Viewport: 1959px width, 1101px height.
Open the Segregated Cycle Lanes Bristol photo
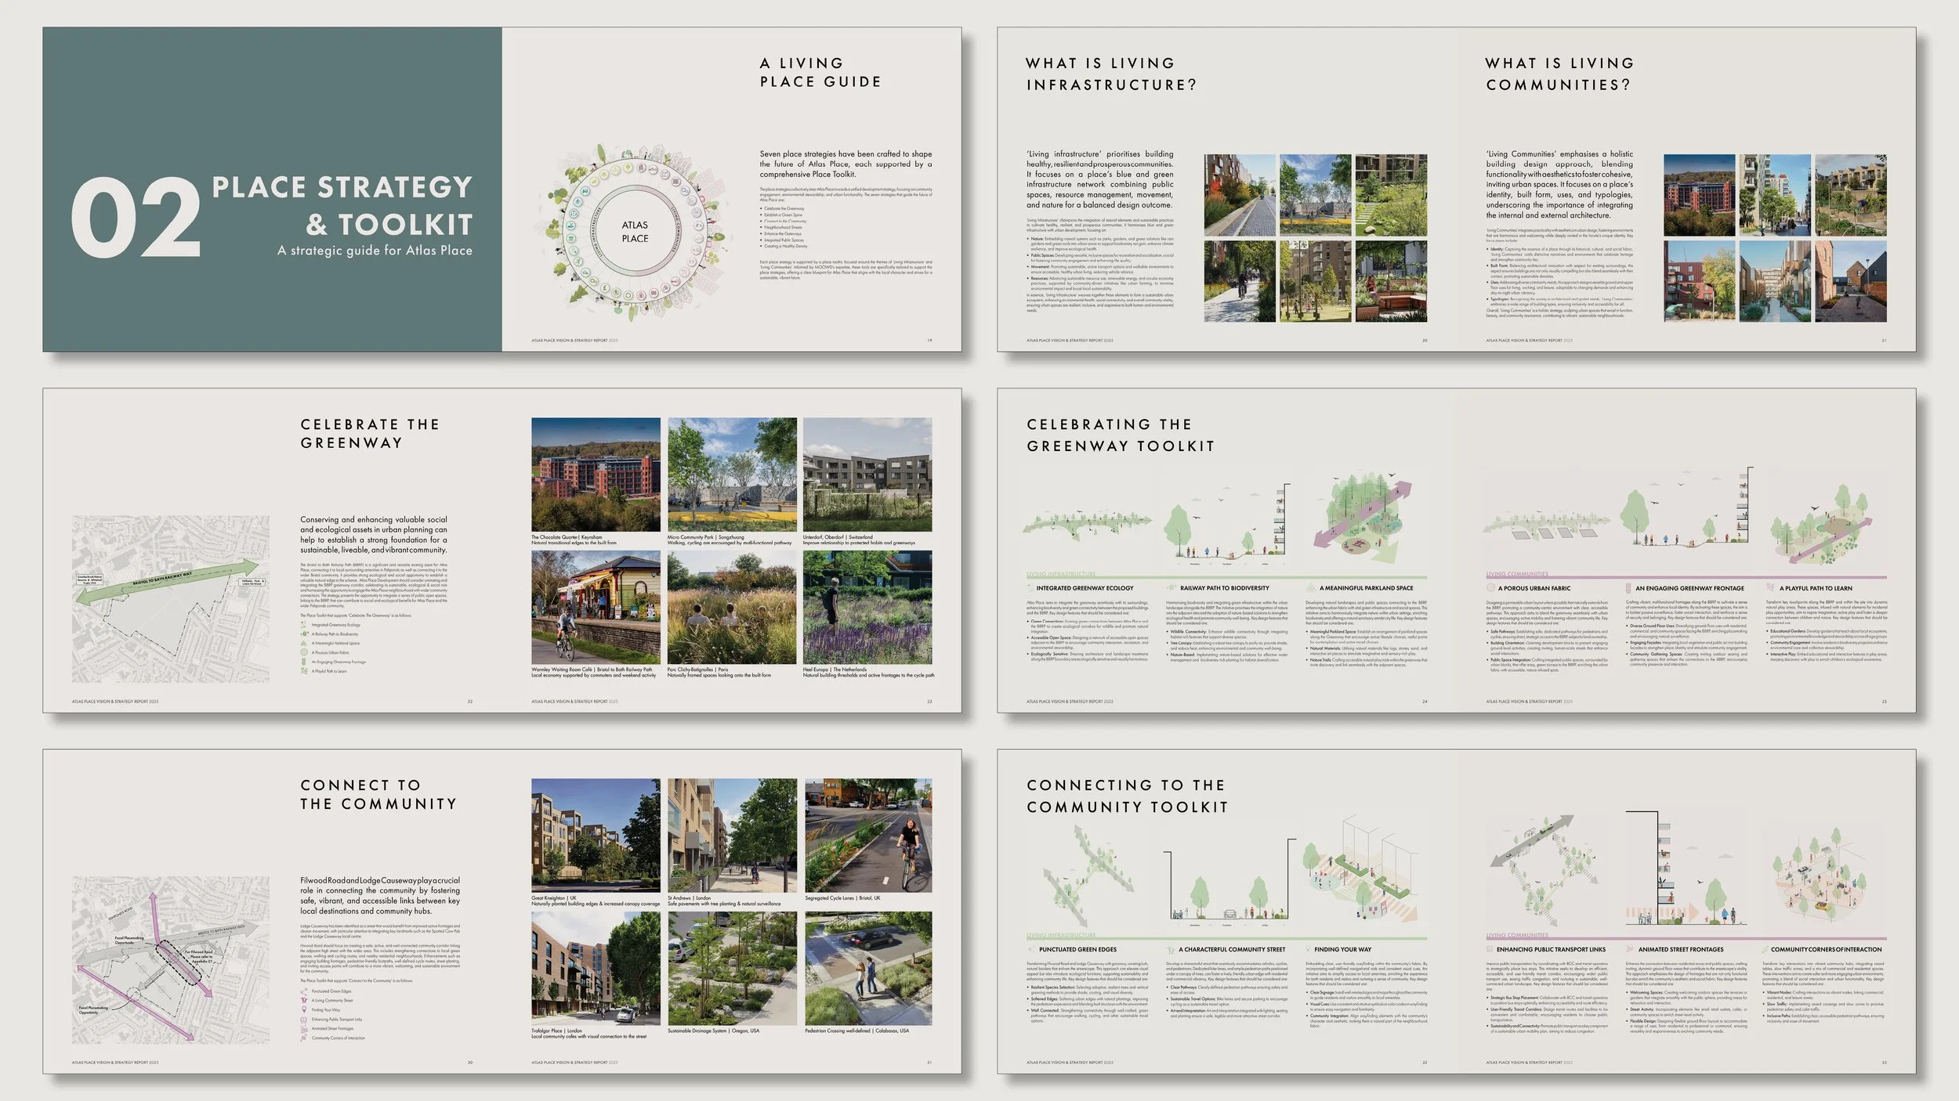(x=868, y=835)
